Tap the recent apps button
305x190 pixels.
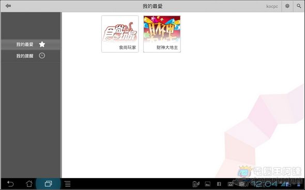48,184
